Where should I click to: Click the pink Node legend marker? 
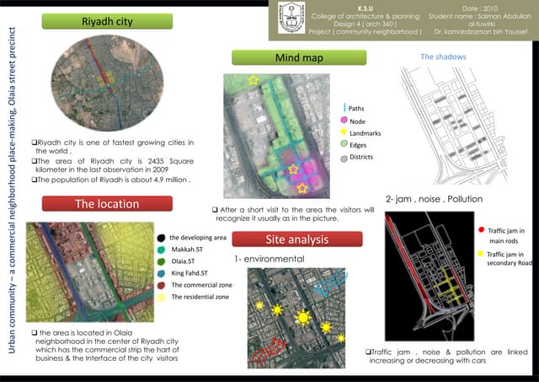coord(344,121)
